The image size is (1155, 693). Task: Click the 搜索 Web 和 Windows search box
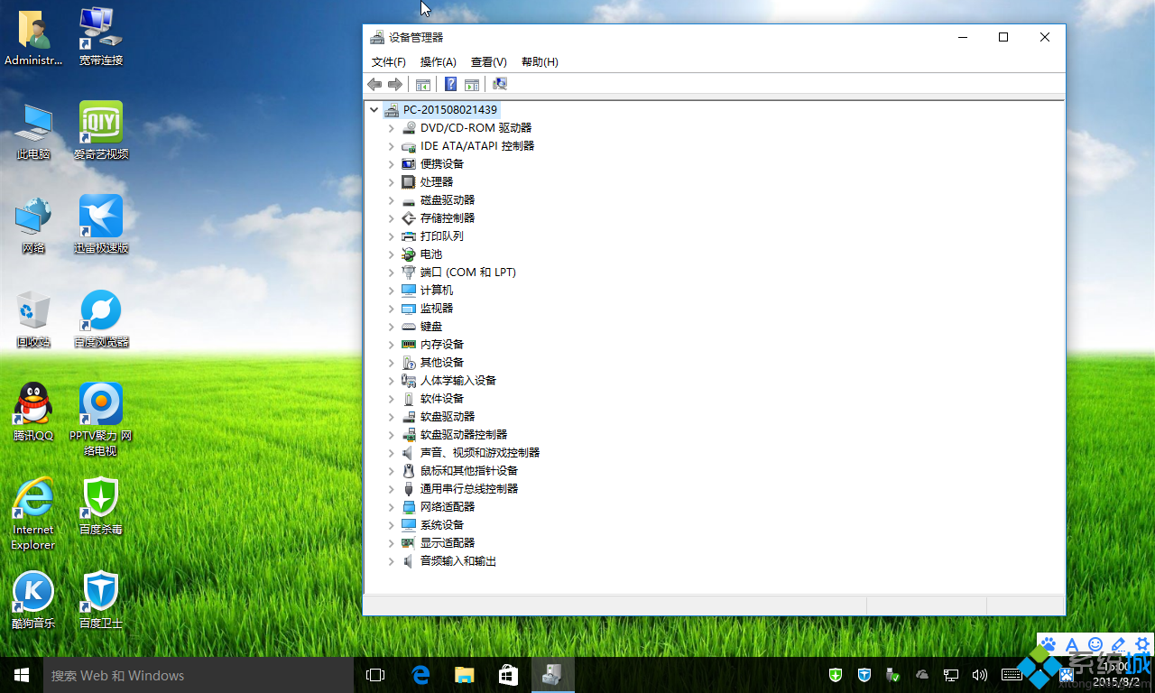pyautogui.click(x=180, y=674)
